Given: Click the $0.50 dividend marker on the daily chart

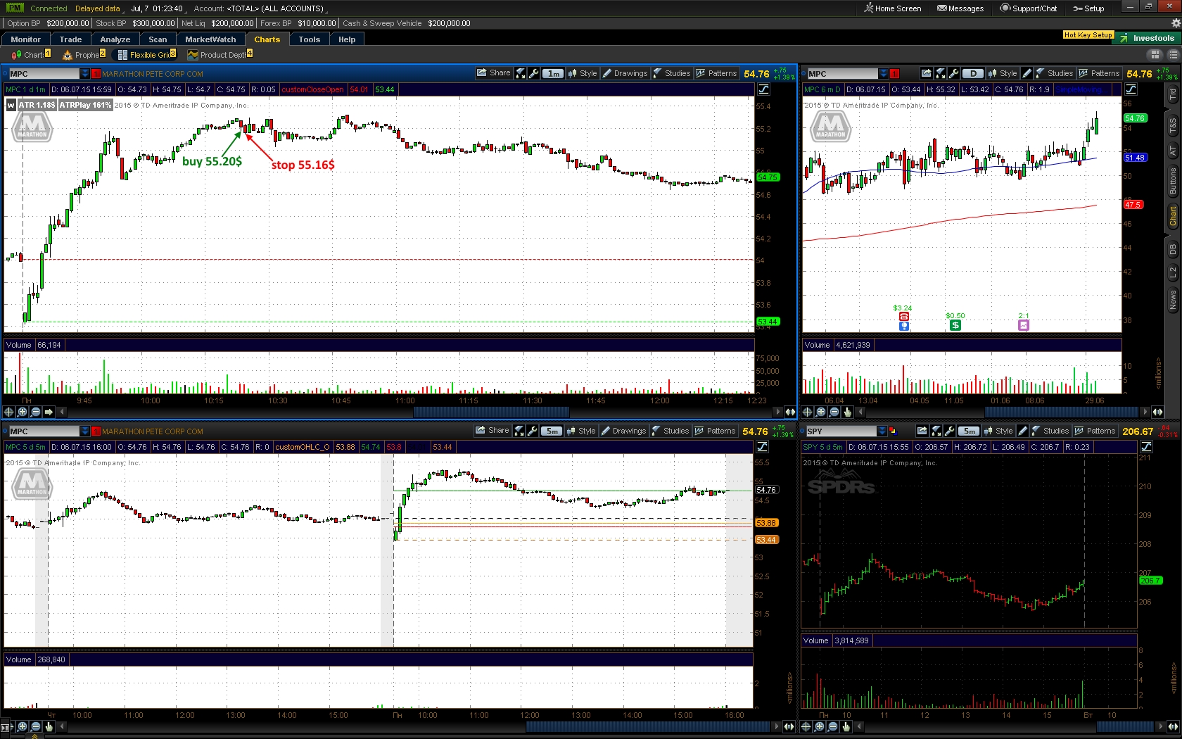Looking at the screenshot, I should click(955, 324).
